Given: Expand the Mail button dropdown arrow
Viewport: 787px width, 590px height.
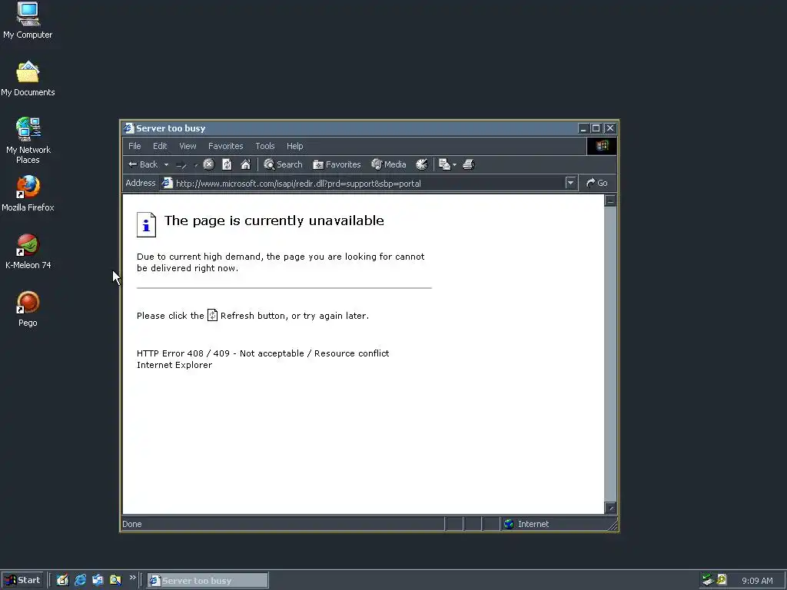Looking at the screenshot, I should [x=454, y=164].
